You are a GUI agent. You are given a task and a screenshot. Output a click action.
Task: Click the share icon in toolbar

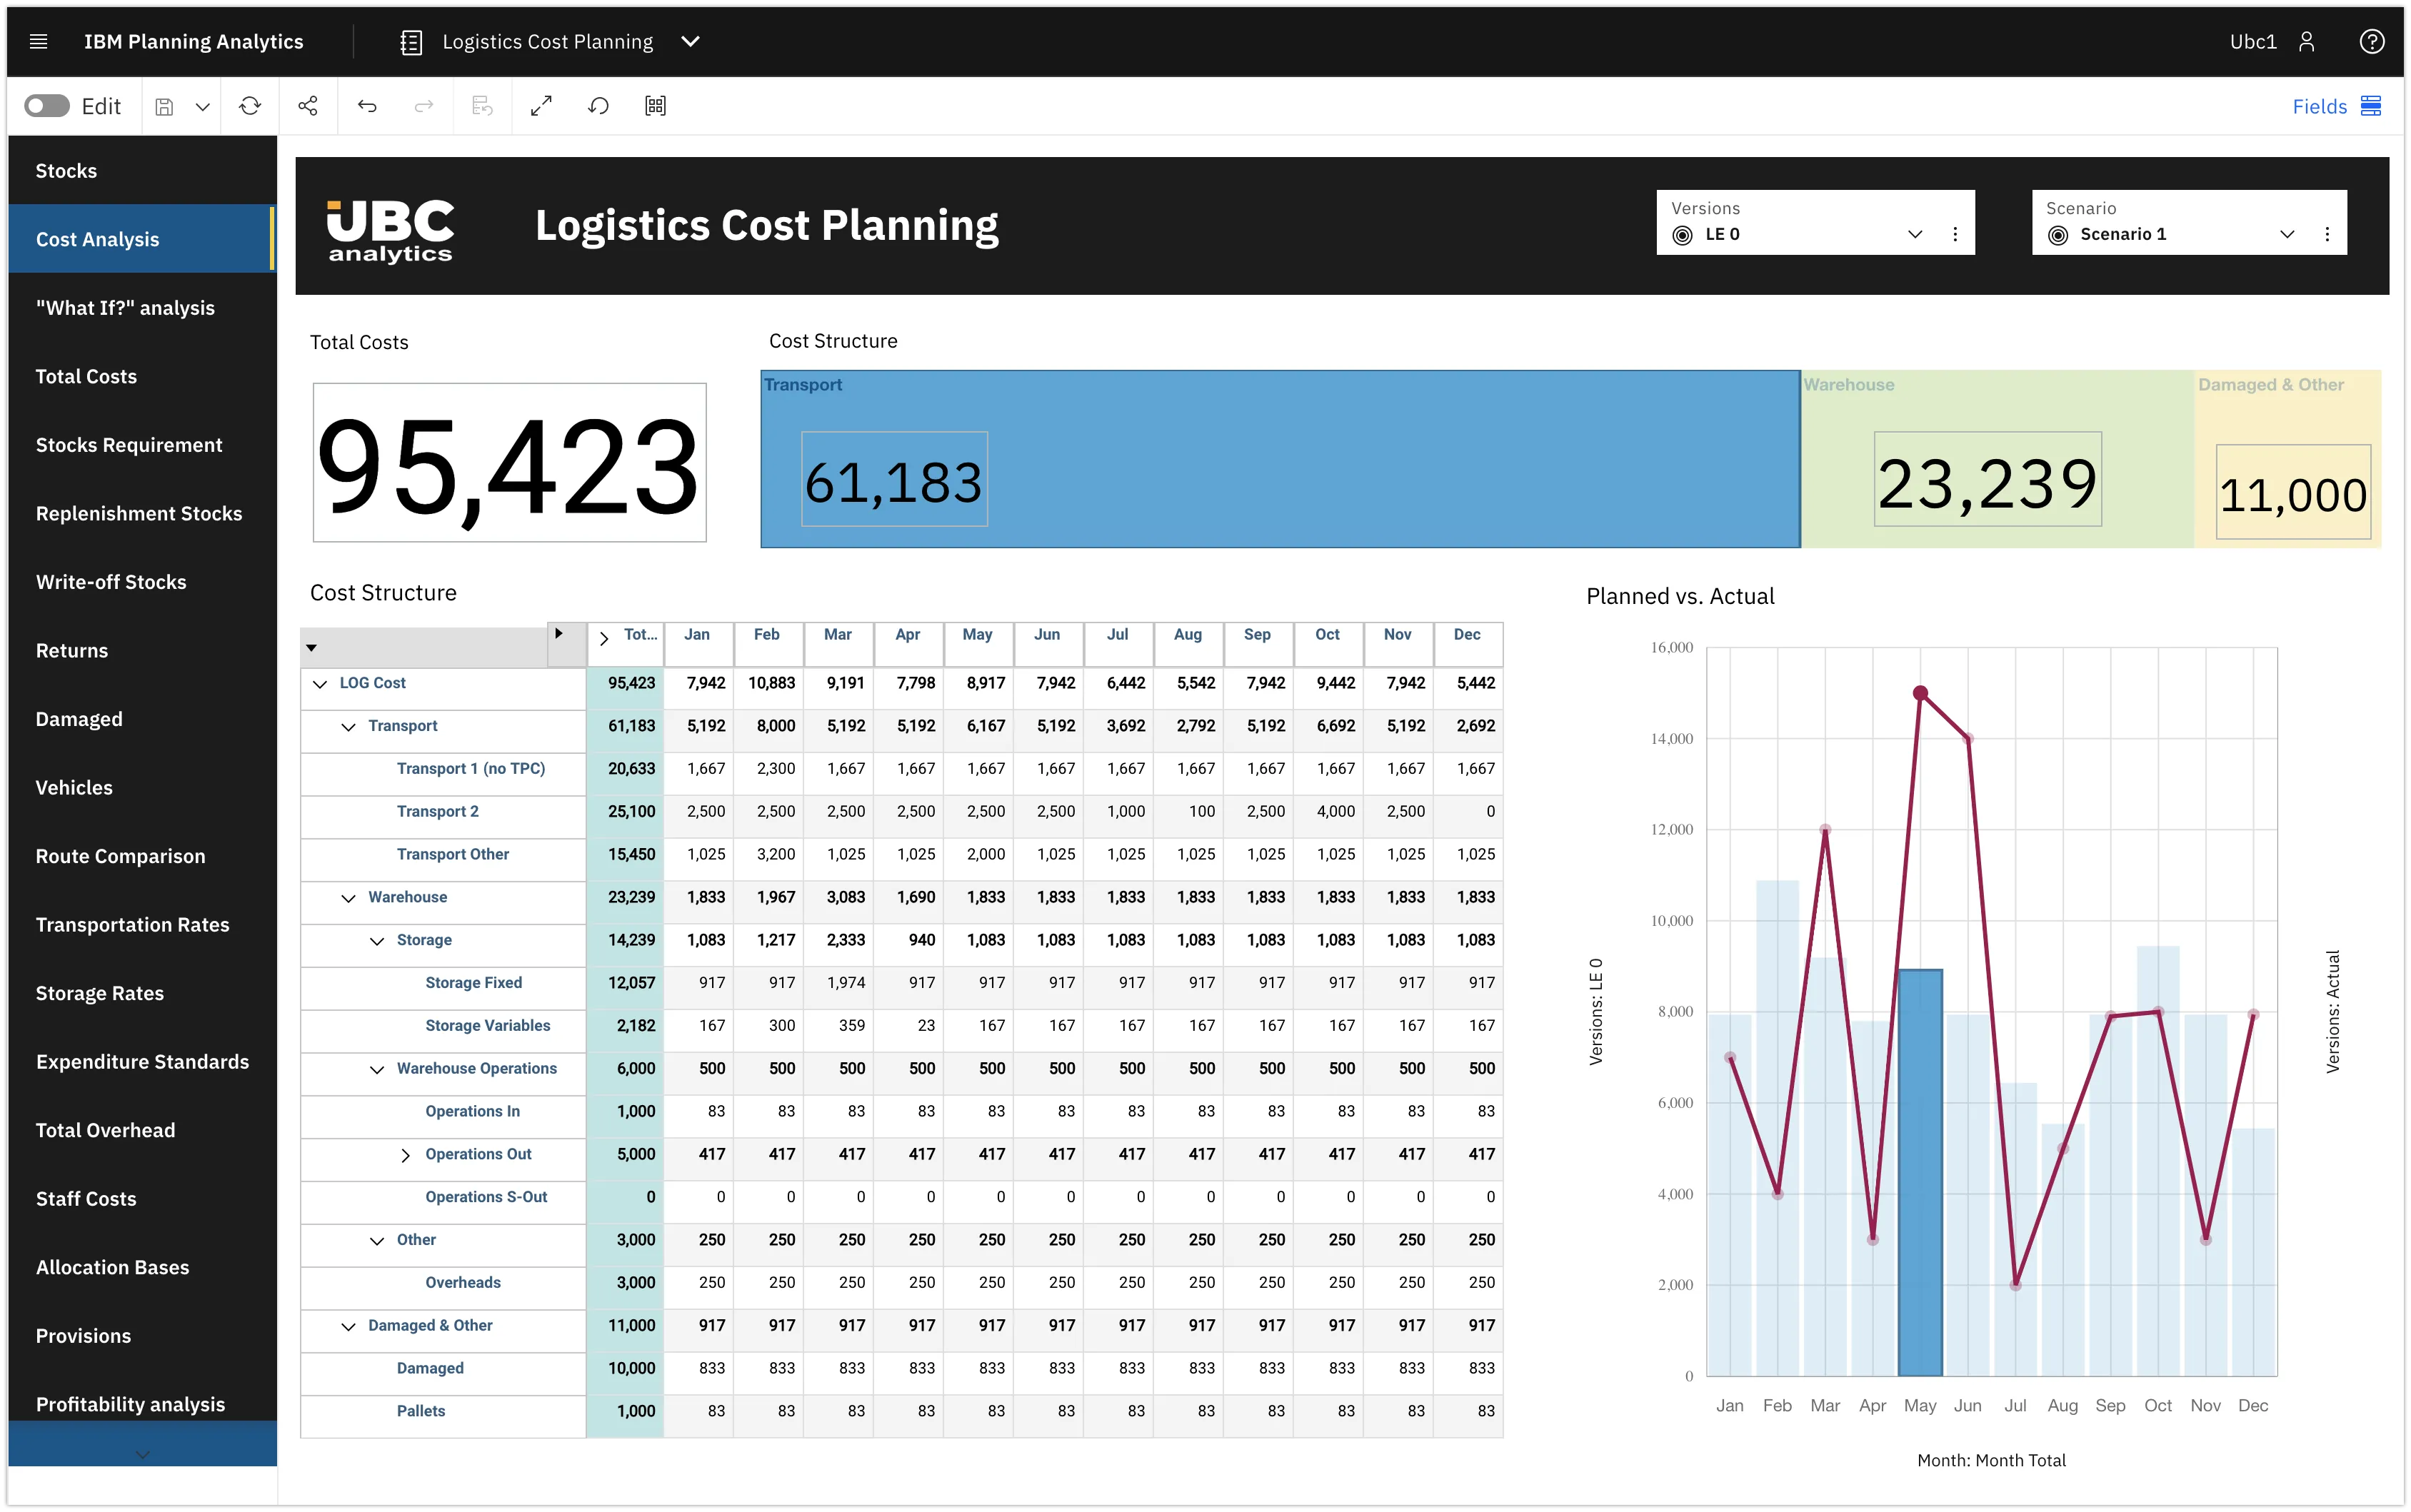(308, 106)
